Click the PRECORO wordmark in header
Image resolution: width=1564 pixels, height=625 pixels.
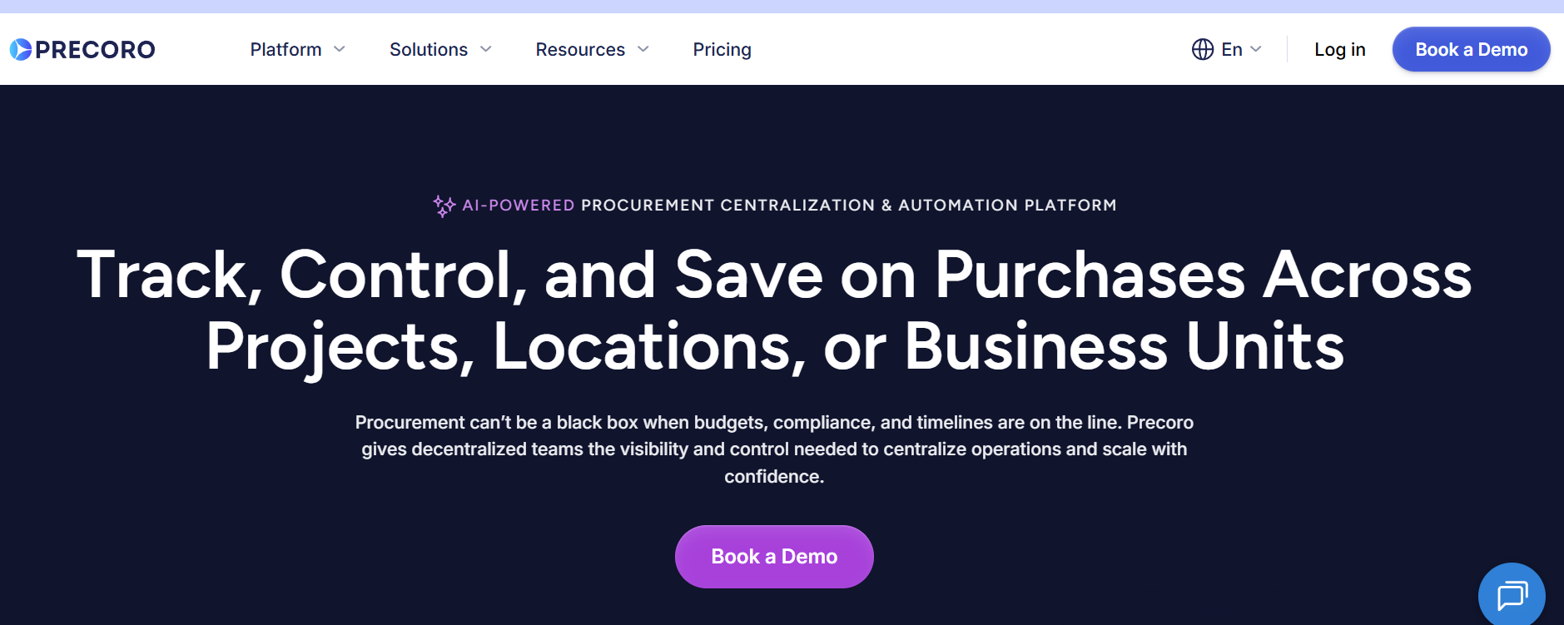coord(95,50)
